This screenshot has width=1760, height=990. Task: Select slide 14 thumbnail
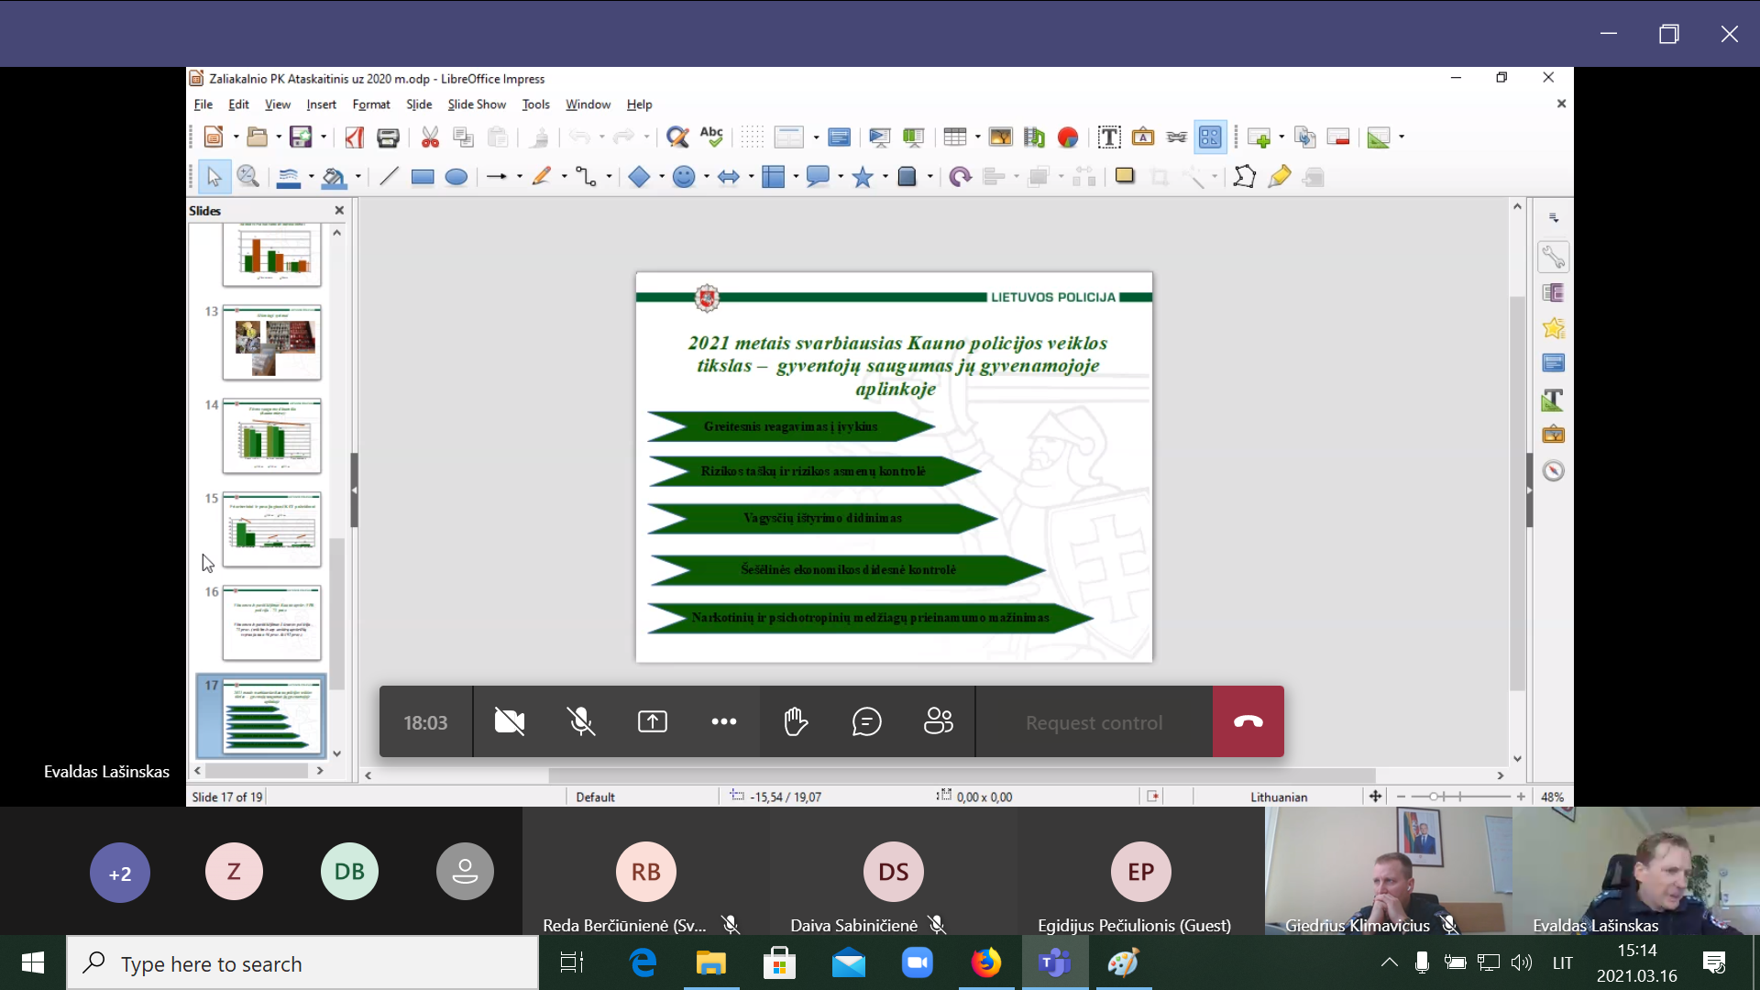271,436
